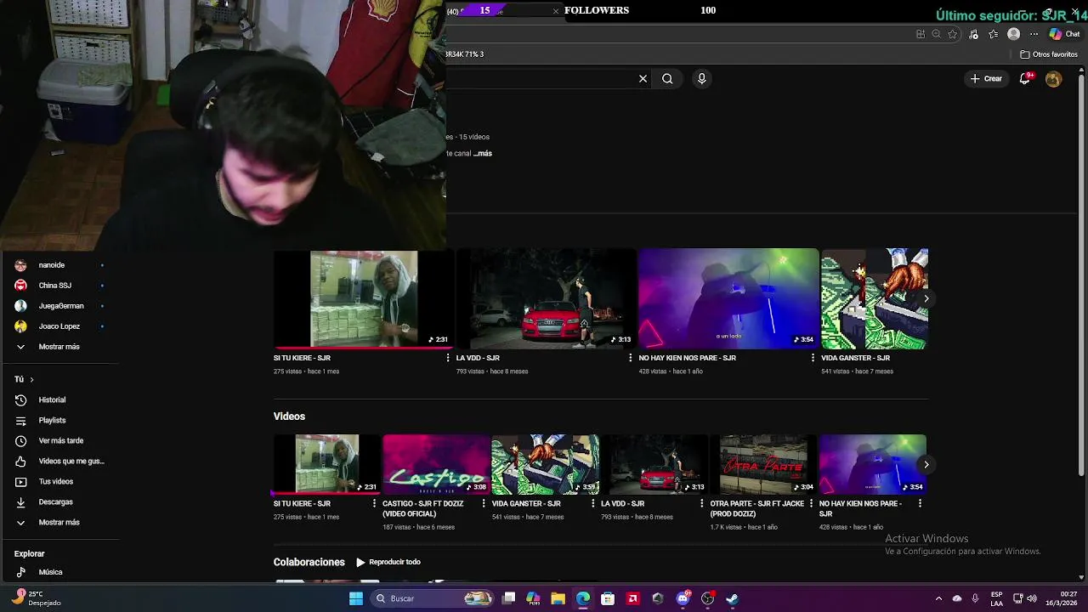Image resolution: width=1088 pixels, height=612 pixels.
Task: Show hidden system tray icons
Action: tap(938, 598)
